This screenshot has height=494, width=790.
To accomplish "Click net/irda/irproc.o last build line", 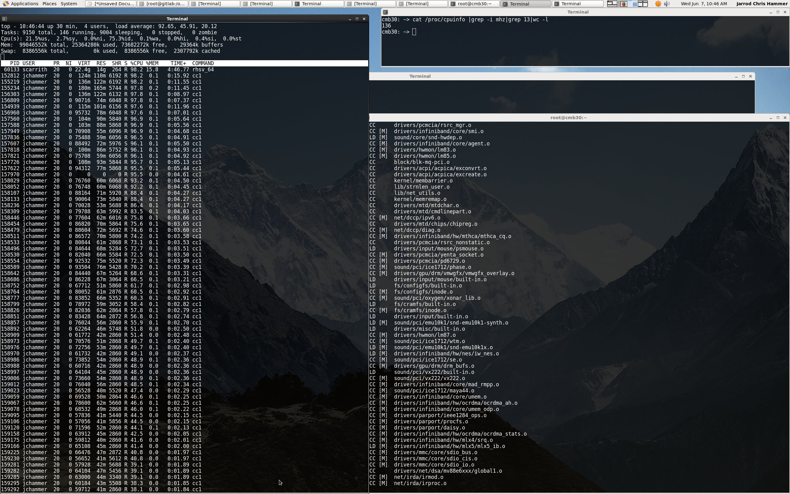I will tap(408, 483).
